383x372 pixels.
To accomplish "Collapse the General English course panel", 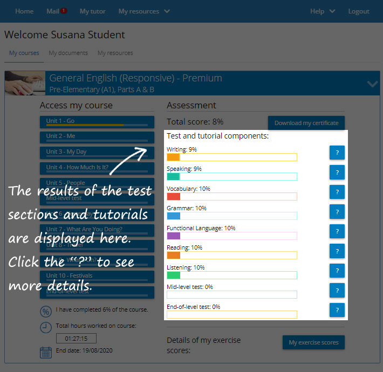I will point(372,84).
